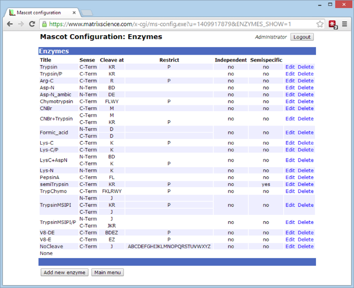Delete the Trypsin/P enzyme
Screen dimensions: 354x288
(x=306, y=74)
